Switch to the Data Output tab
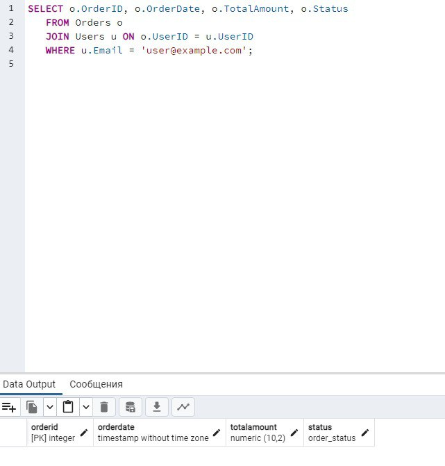This screenshot has width=445, height=466. pyautogui.click(x=28, y=384)
